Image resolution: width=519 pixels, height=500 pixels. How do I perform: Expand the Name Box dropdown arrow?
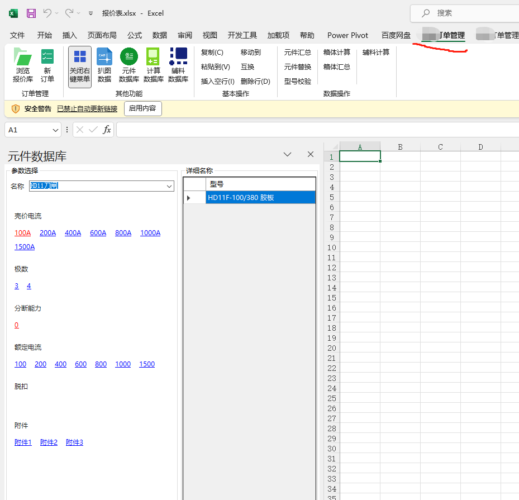(x=55, y=130)
